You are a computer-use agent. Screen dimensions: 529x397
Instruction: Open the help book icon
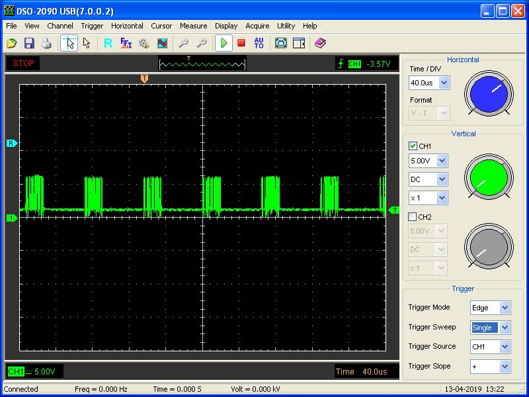pyautogui.click(x=321, y=43)
